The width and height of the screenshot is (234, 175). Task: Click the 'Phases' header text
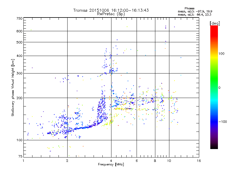click(189, 8)
